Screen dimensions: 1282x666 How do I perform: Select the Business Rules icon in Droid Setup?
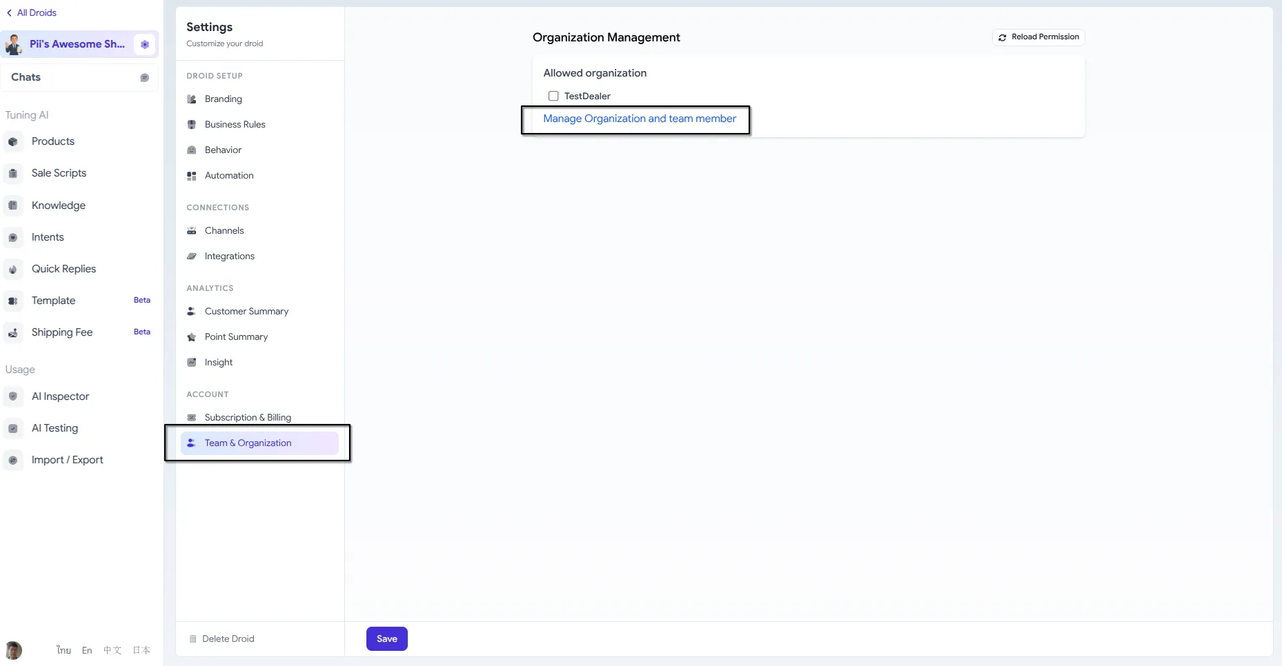[191, 124]
